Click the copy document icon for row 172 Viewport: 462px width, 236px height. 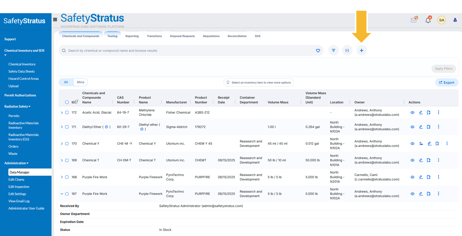click(x=429, y=112)
